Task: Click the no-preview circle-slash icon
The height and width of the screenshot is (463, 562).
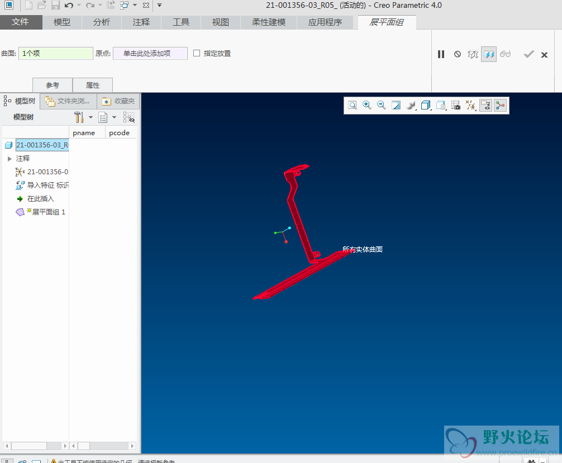Action: (x=458, y=55)
